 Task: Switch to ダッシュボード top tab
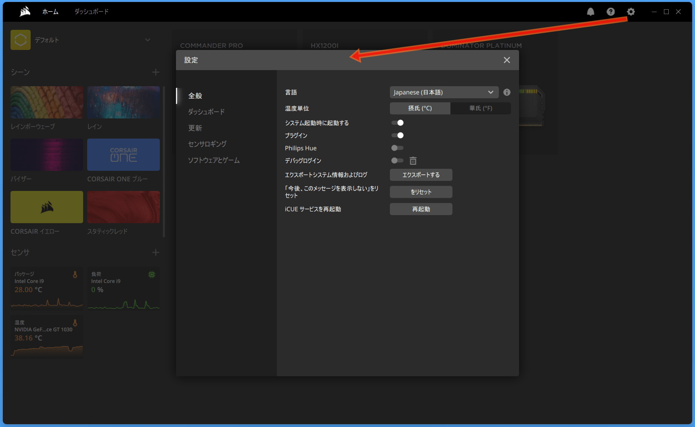point(92,12)
